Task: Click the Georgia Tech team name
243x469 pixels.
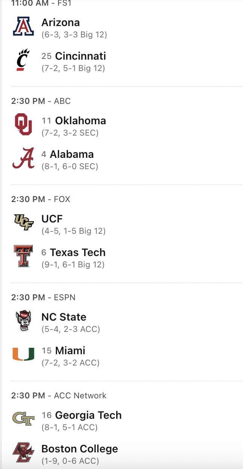Action: click(x=88, y=415)
